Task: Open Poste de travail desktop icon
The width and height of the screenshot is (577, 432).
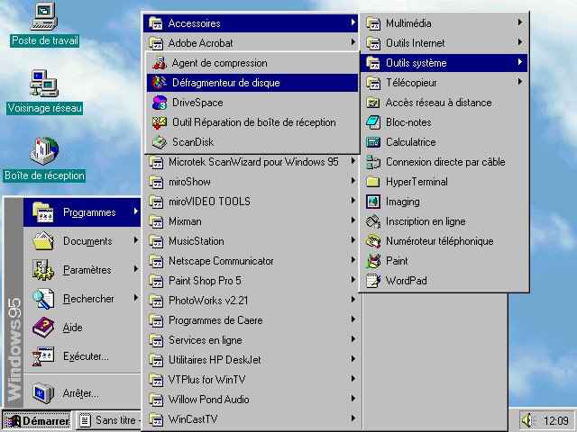Action: [x=44, y=24]
